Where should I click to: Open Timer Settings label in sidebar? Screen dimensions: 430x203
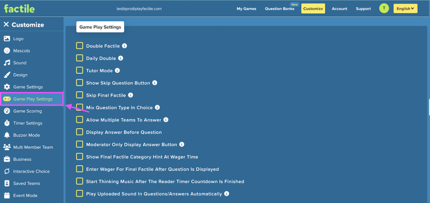click(x=28, y=123)
